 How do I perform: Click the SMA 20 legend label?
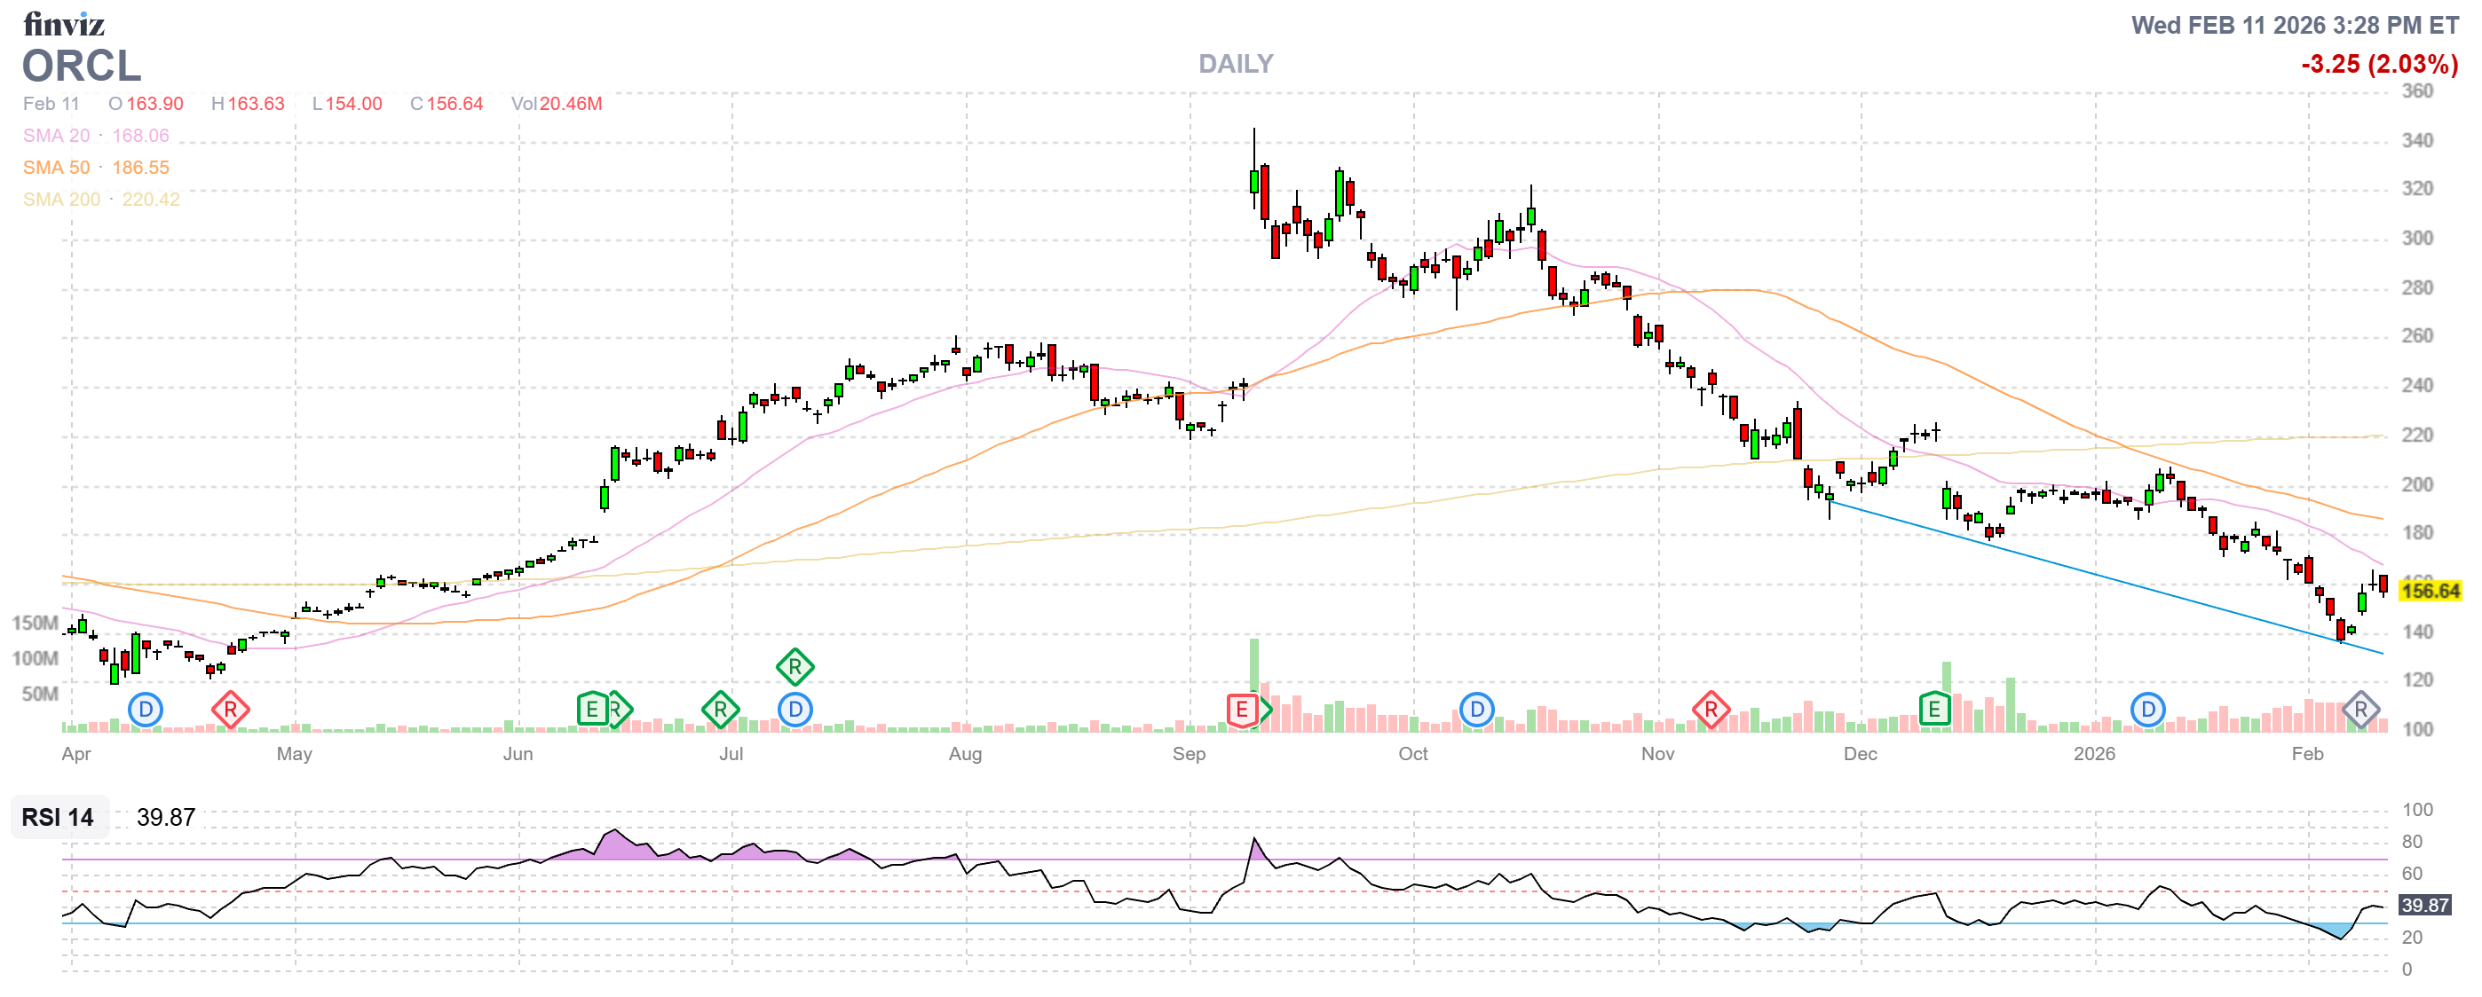pos(56,136)
